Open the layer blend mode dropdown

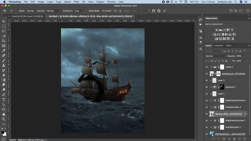coord(216,56)
